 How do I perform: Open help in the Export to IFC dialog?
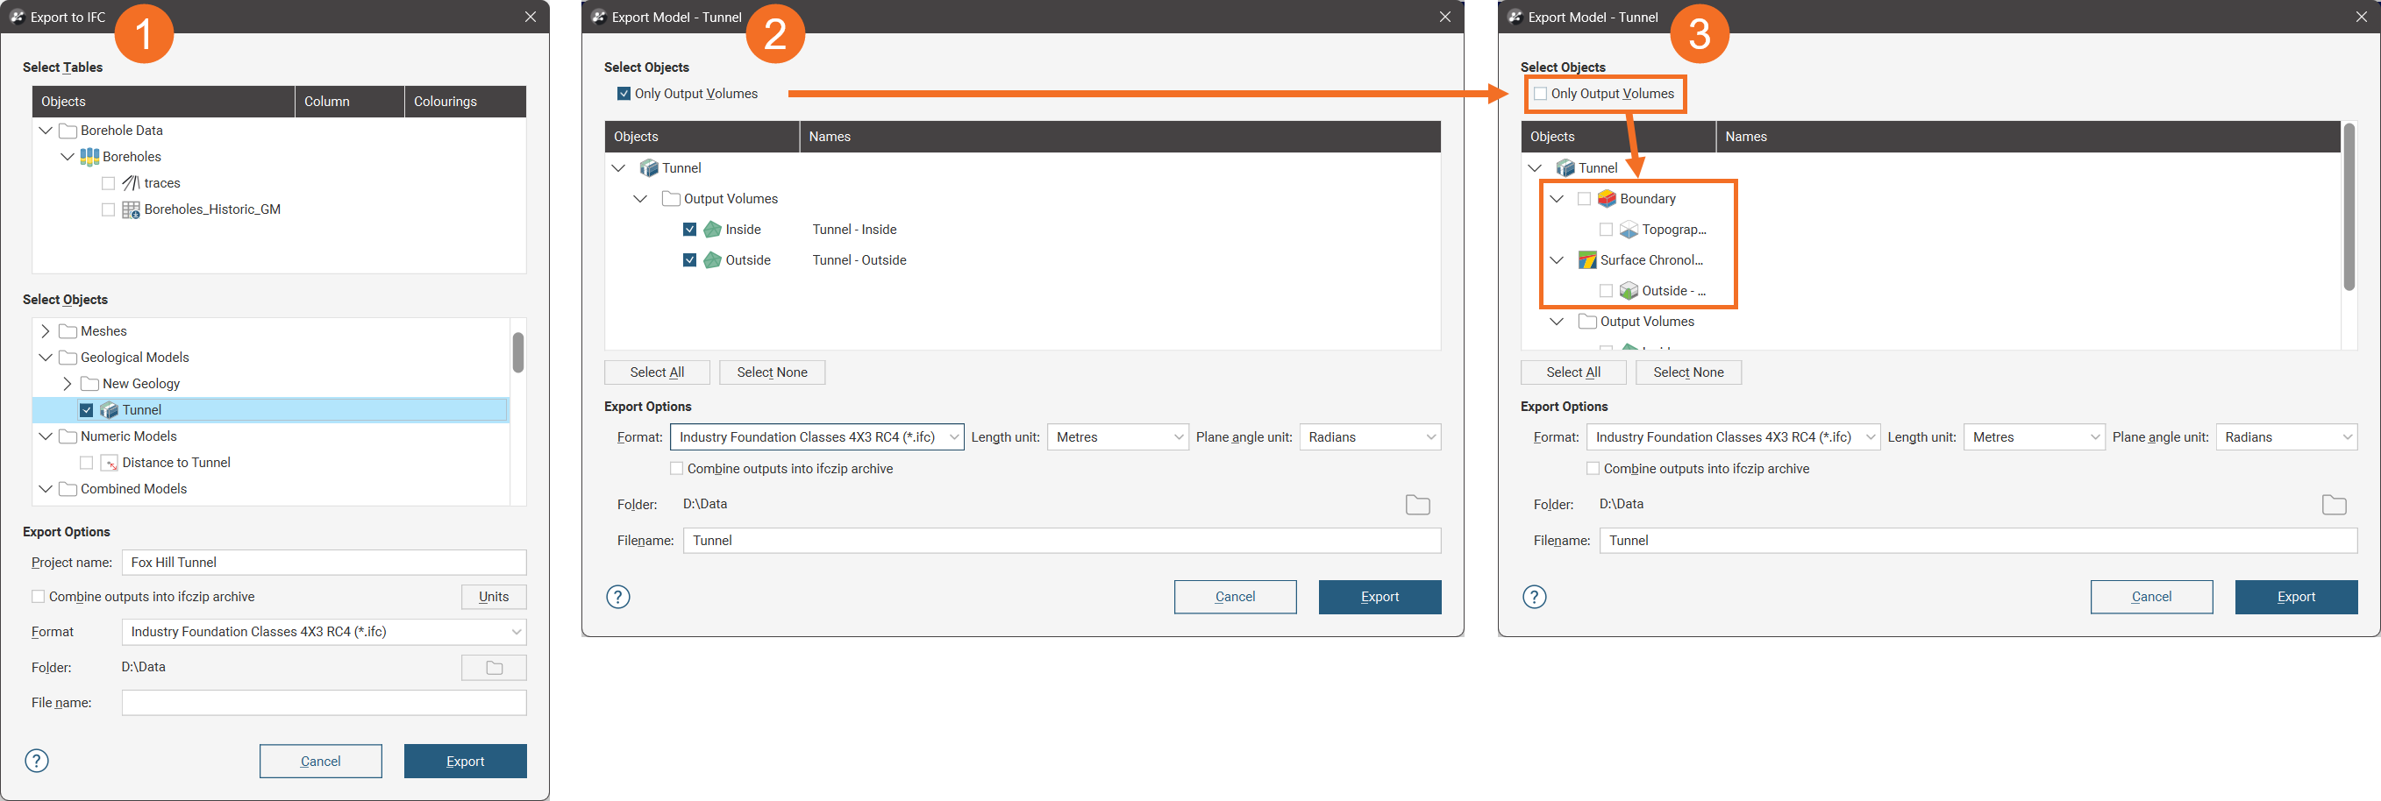click(x=36, y=761)
